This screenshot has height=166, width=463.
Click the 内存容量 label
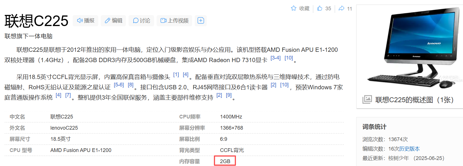190,161
